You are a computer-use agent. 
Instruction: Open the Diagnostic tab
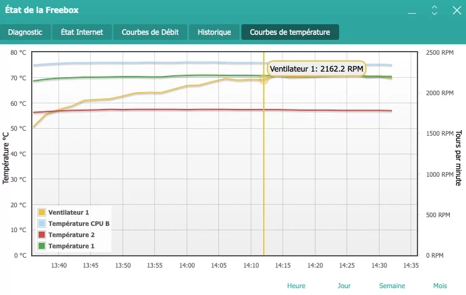(25, 32)
